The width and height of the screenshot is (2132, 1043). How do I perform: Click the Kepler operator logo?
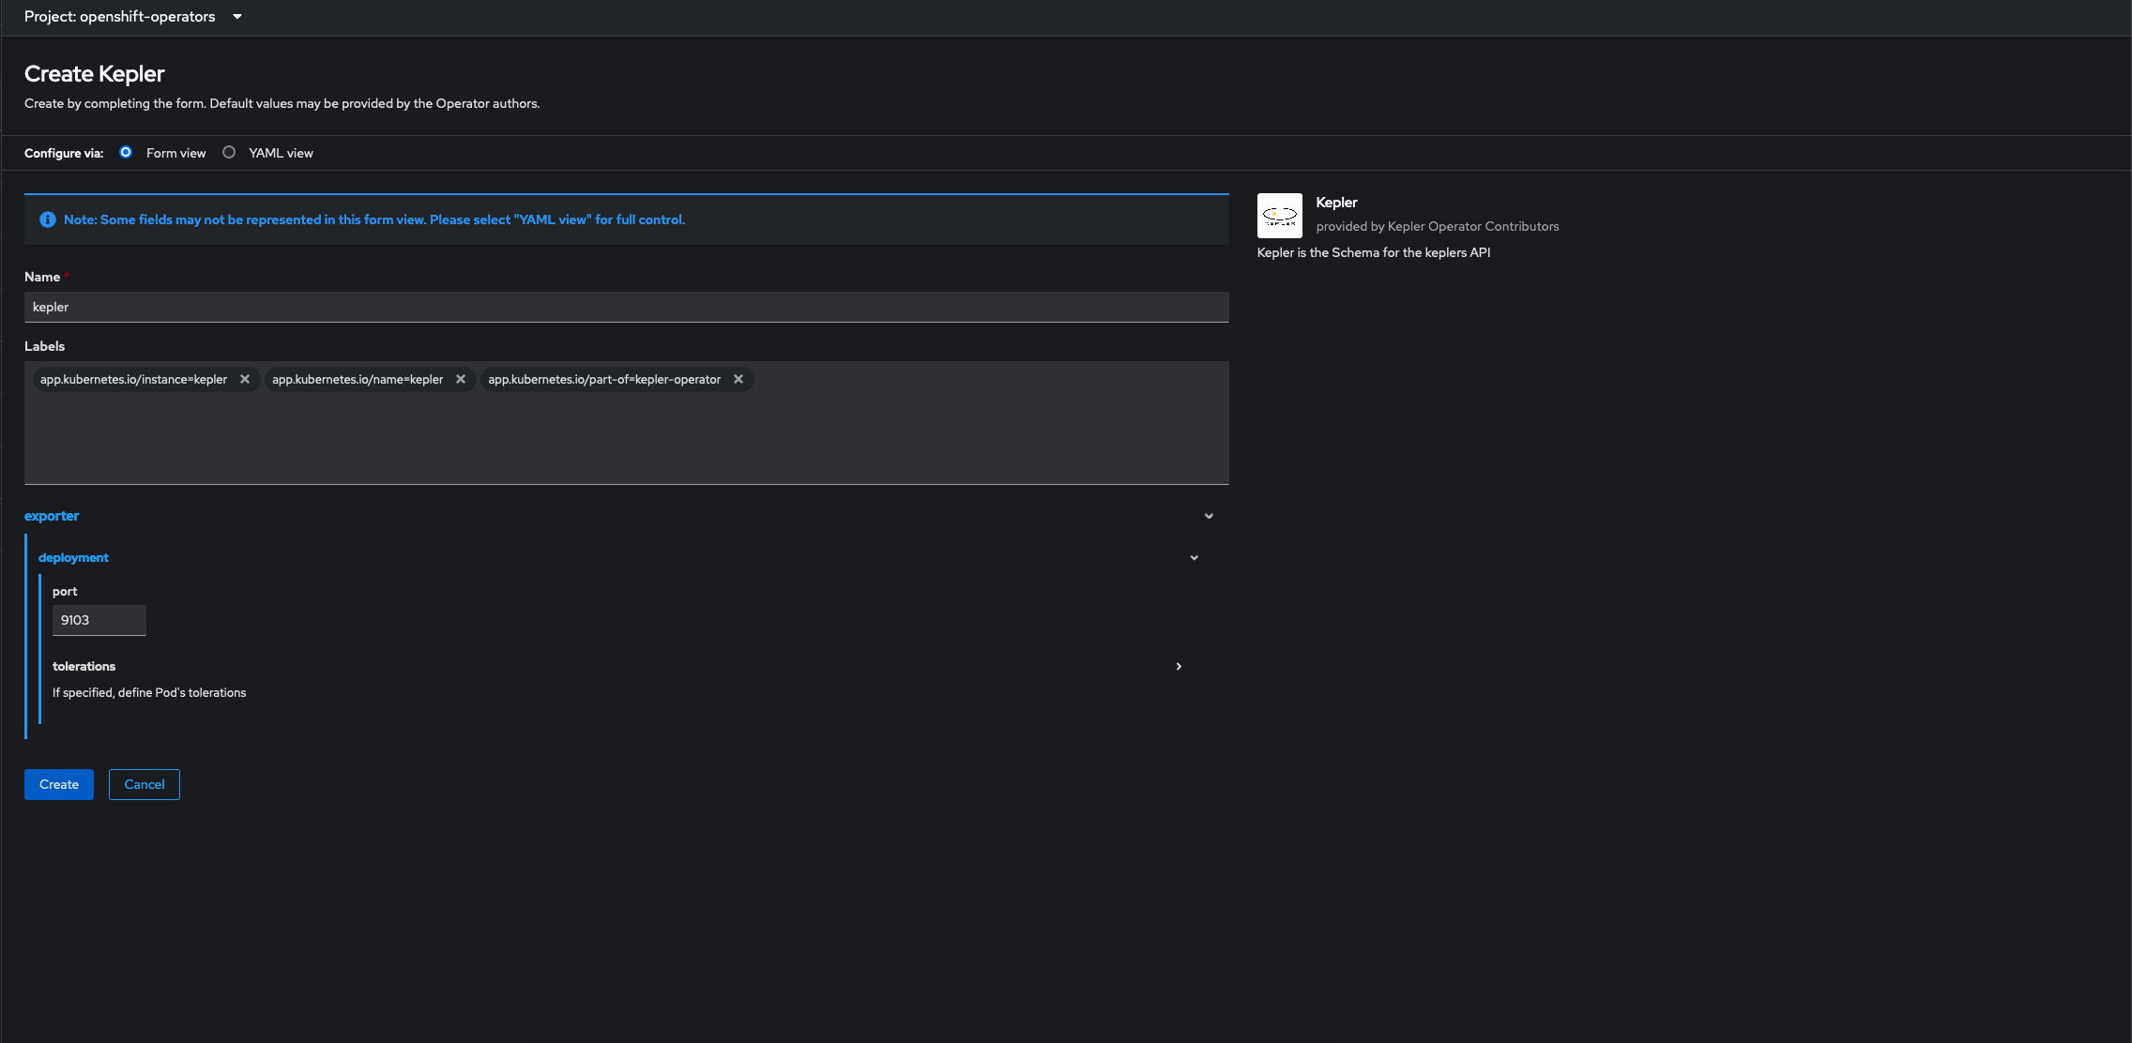pyautogui.click(x=1279, y=216)
